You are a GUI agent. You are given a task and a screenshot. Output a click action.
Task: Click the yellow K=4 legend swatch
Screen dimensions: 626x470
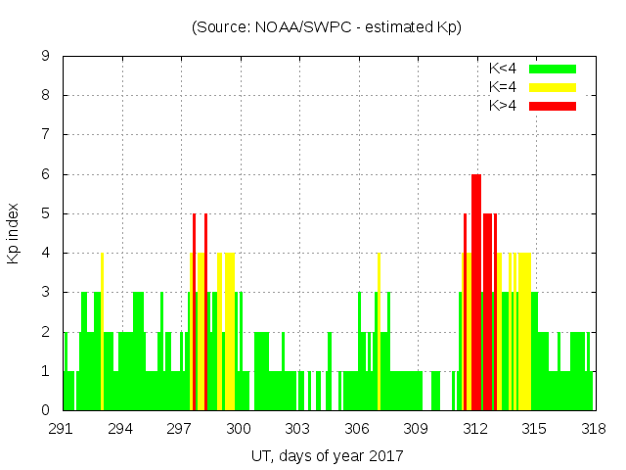[552, 87]
